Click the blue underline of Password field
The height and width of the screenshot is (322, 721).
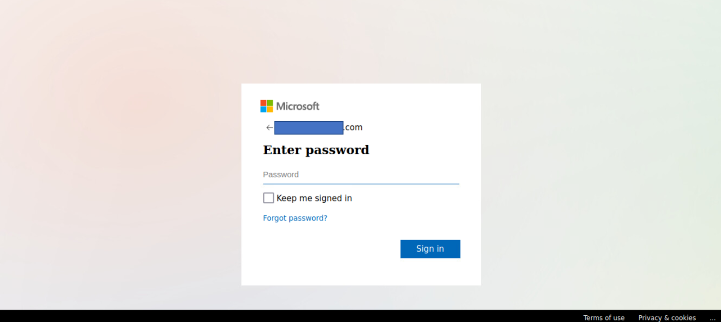click(x=361, y=184)
